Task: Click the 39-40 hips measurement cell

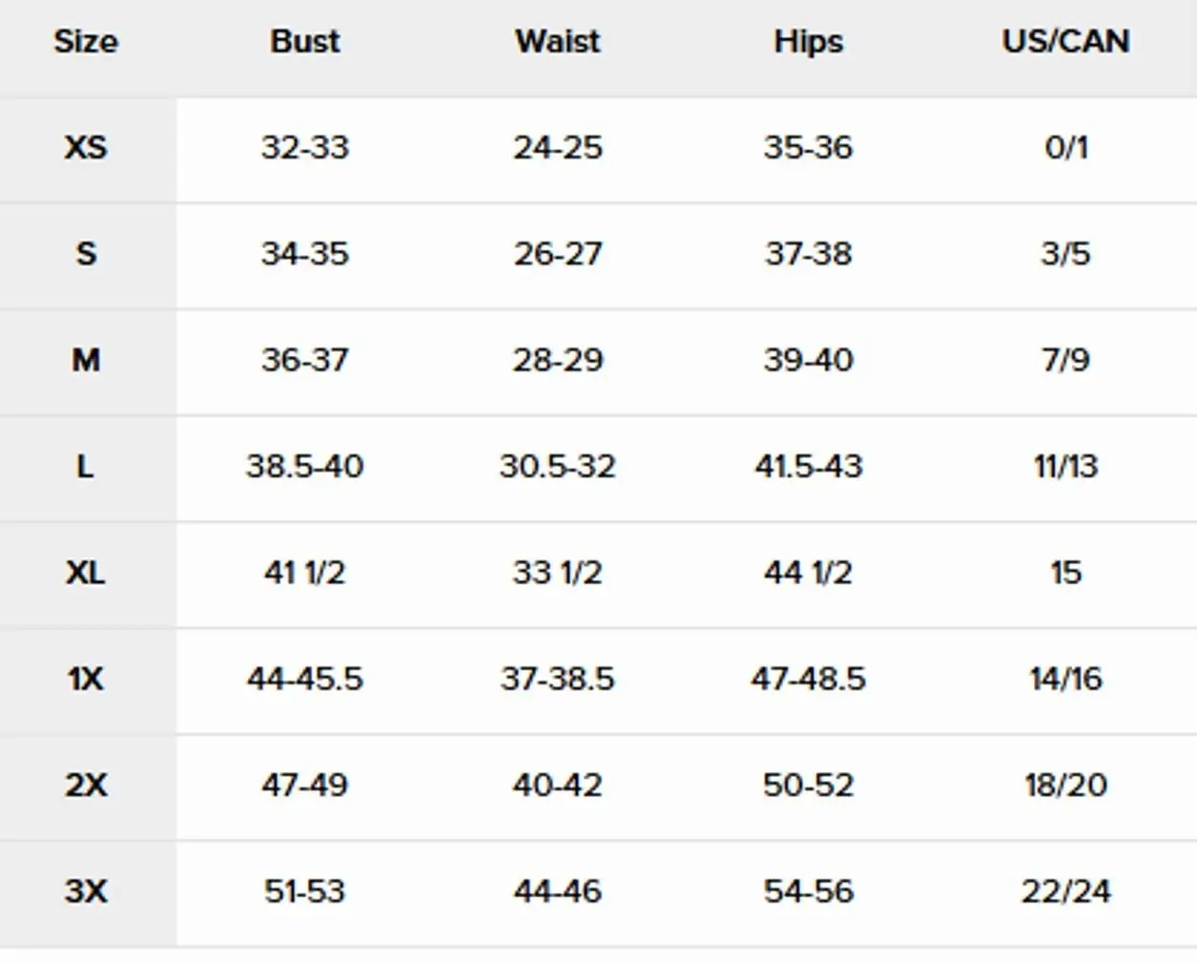Action: click(x=809, y=360)
